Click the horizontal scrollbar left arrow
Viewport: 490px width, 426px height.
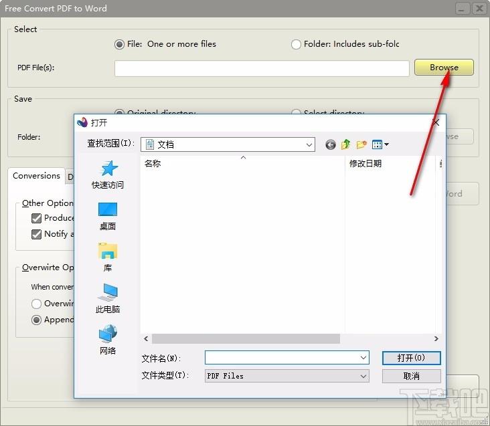(146, 338)
